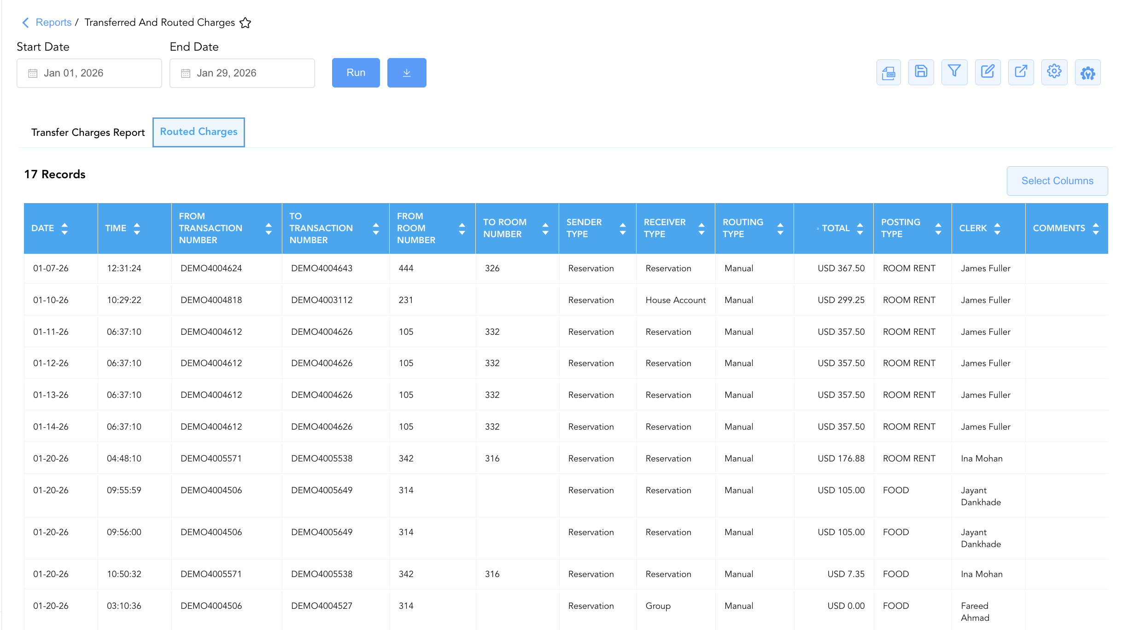Open the funnel filter icon
The height and width of the screenshot is (630, 1122).
coord(954,72)
